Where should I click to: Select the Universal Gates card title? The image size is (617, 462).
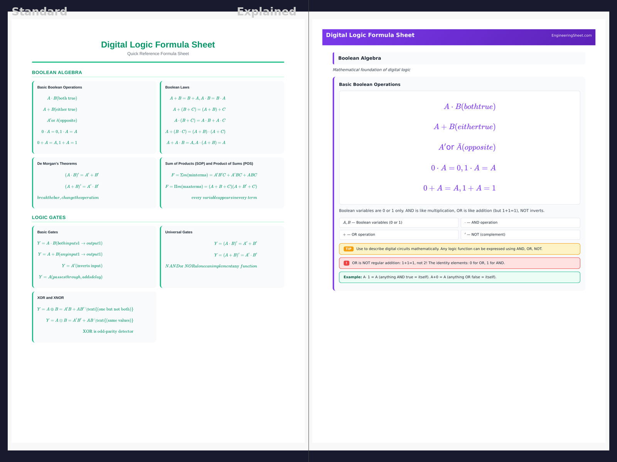pos(179,232)
